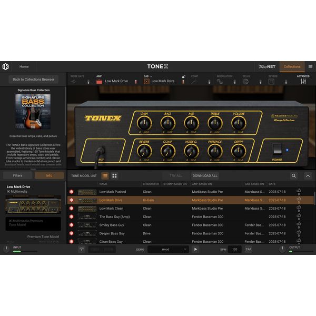Image resolution: width=316 pixels, height=316 pixels.
Task: Open the tuner icon in bottom bar
Action: pos(82,249)
